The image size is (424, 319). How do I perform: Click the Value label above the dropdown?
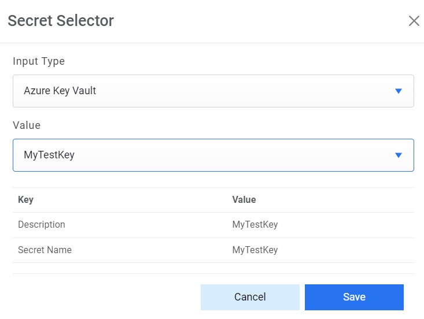(x=27, y=125)
